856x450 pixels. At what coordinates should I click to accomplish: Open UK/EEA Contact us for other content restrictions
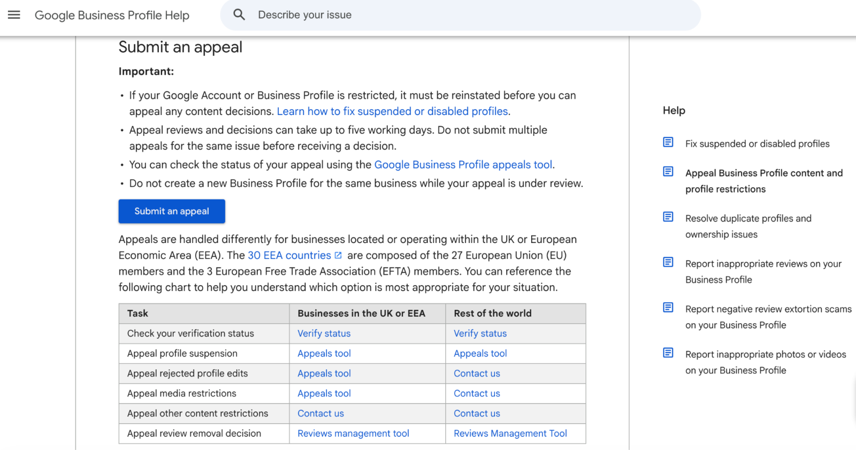point(321,414)
